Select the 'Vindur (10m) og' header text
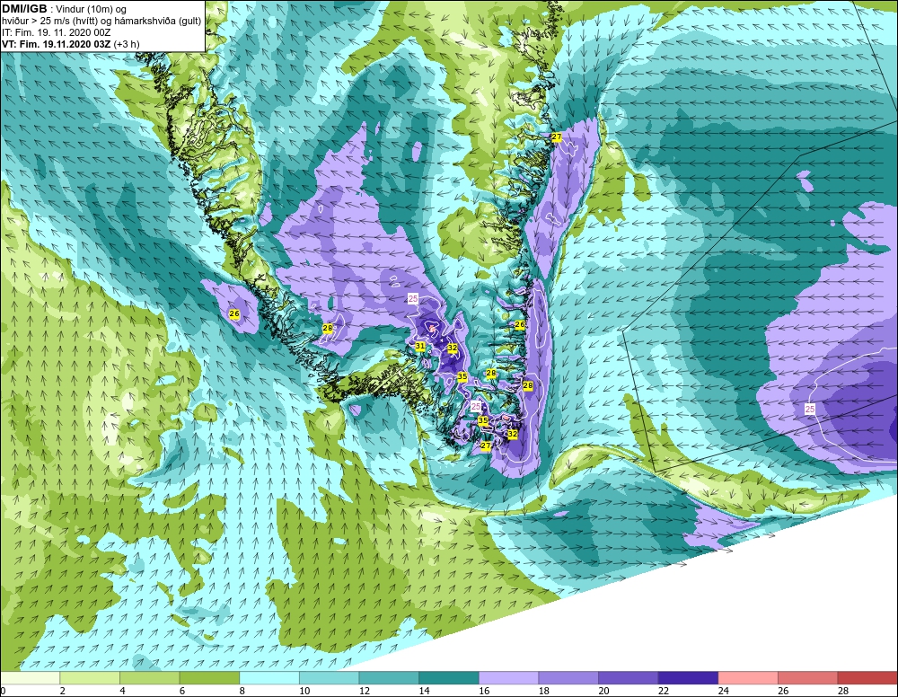 coord(90,10)
